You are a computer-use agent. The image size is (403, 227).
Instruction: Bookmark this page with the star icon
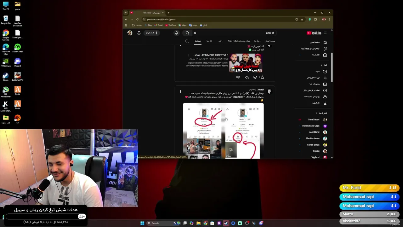coord(302,19)
